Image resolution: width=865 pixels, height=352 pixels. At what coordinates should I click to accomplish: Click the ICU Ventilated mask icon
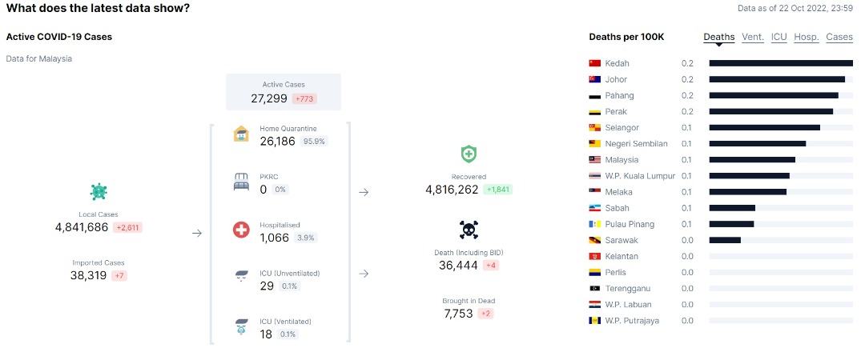(x=241, y=326)
